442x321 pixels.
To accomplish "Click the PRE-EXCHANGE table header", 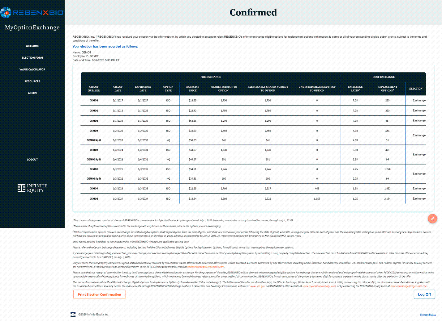I will pyautogui.click(x=211, y=77).
